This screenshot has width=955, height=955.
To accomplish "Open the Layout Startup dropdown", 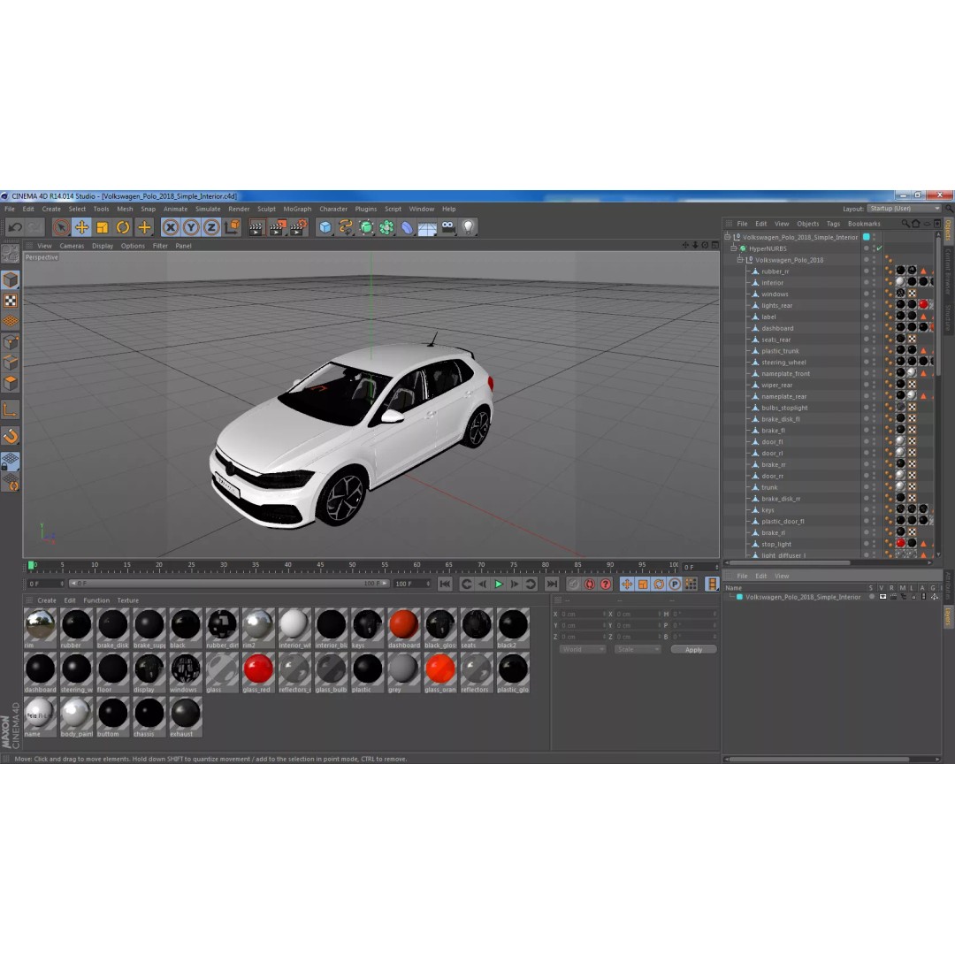I will [905, 209].
